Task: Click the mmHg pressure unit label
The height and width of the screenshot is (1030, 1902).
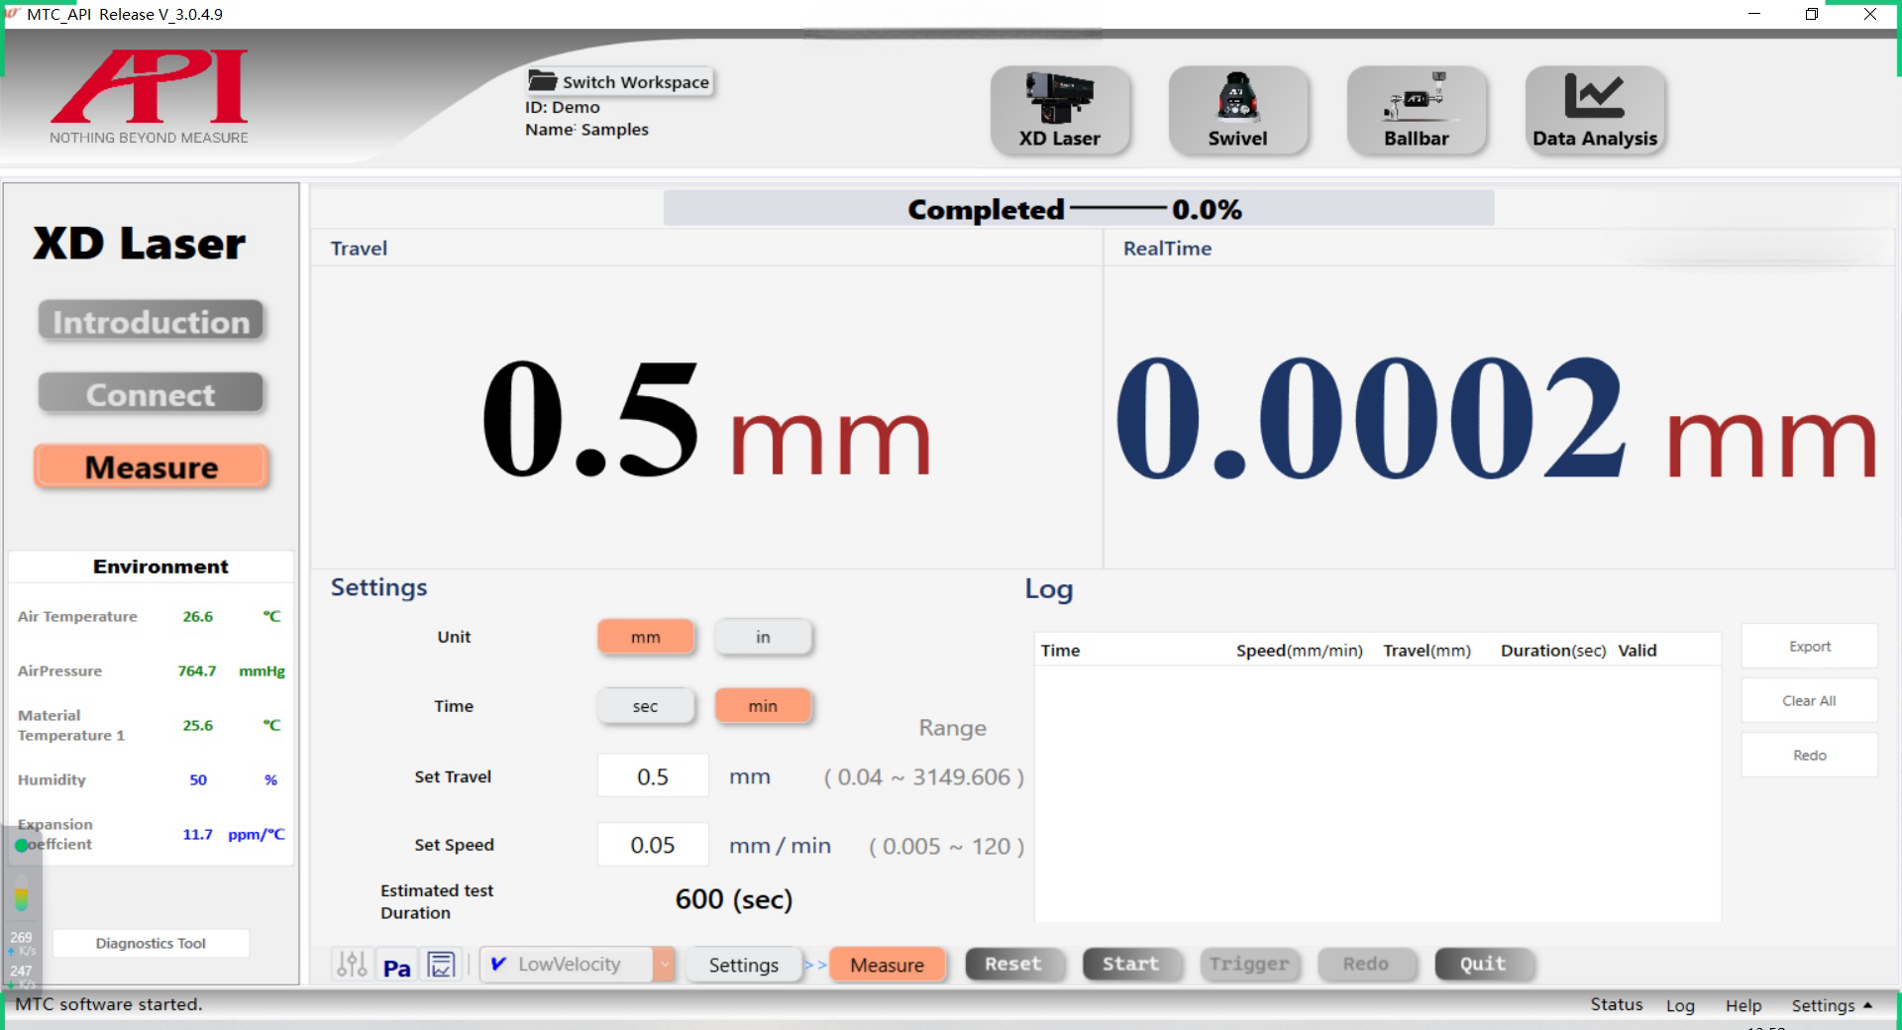Action: [262, 671]
